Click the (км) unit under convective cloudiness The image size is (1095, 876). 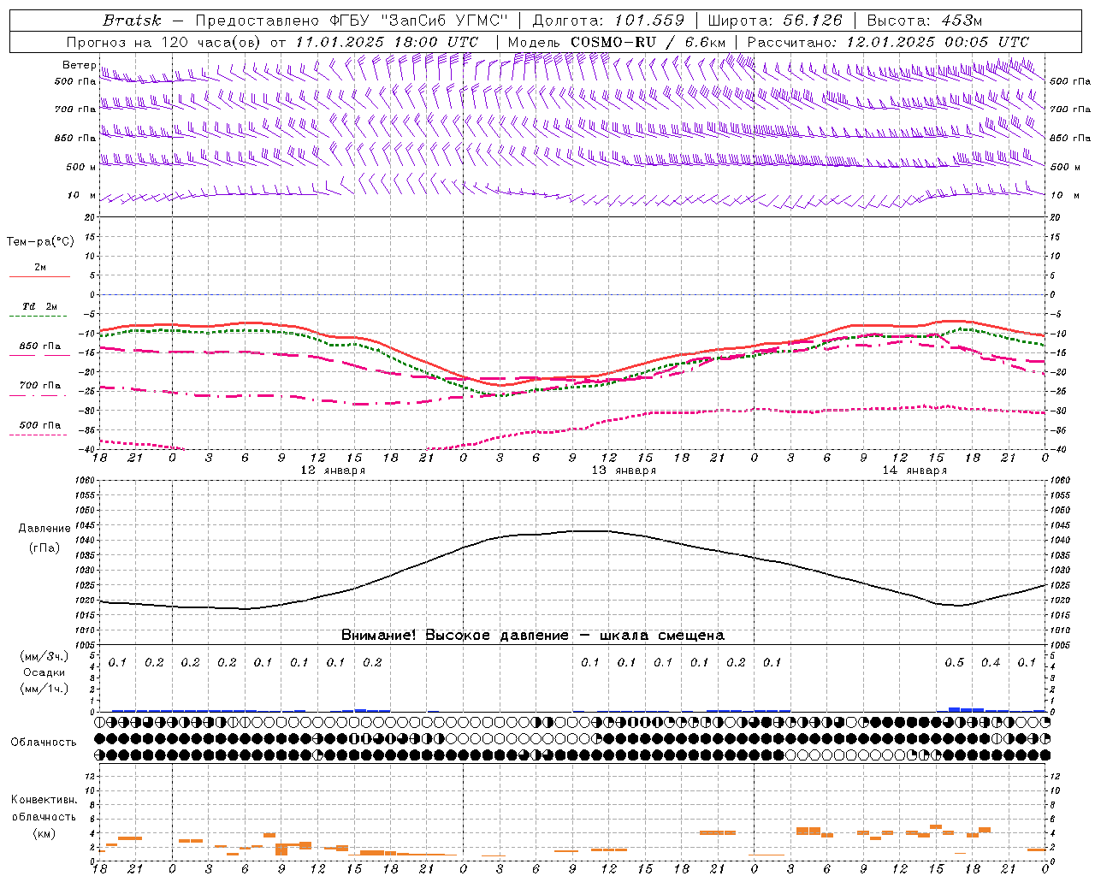click(44, 834)
